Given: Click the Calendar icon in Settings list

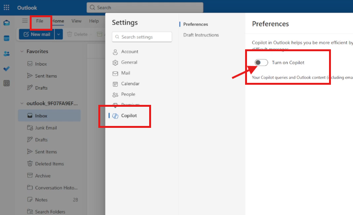Looking at the screenshot, I should [x=115, y=84].
